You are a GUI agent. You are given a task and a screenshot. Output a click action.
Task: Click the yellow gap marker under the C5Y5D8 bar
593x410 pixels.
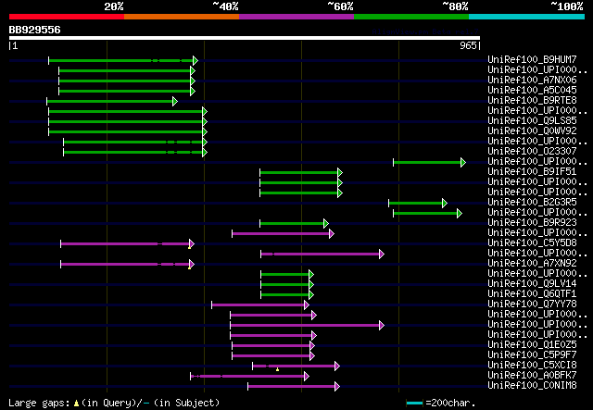[x=189, y=247]
